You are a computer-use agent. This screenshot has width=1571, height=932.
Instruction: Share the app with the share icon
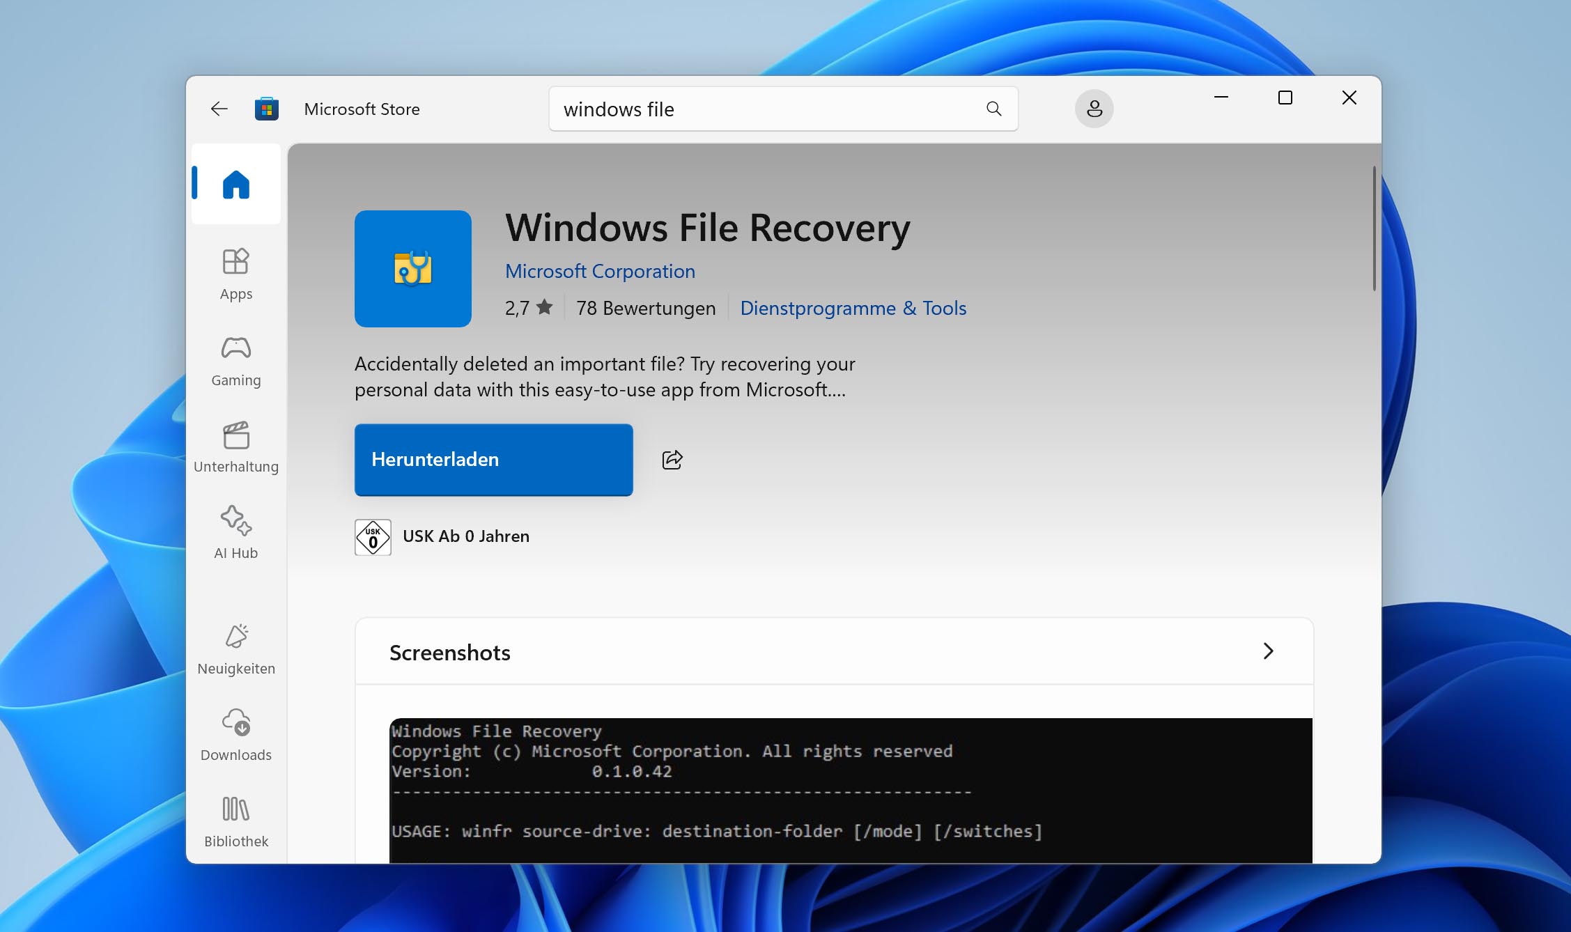672,460
